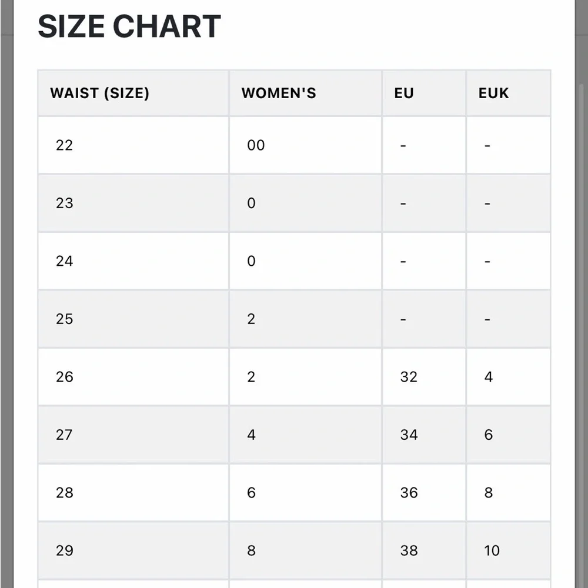Select the WAIST (SIZE) column header

point(133,93)
